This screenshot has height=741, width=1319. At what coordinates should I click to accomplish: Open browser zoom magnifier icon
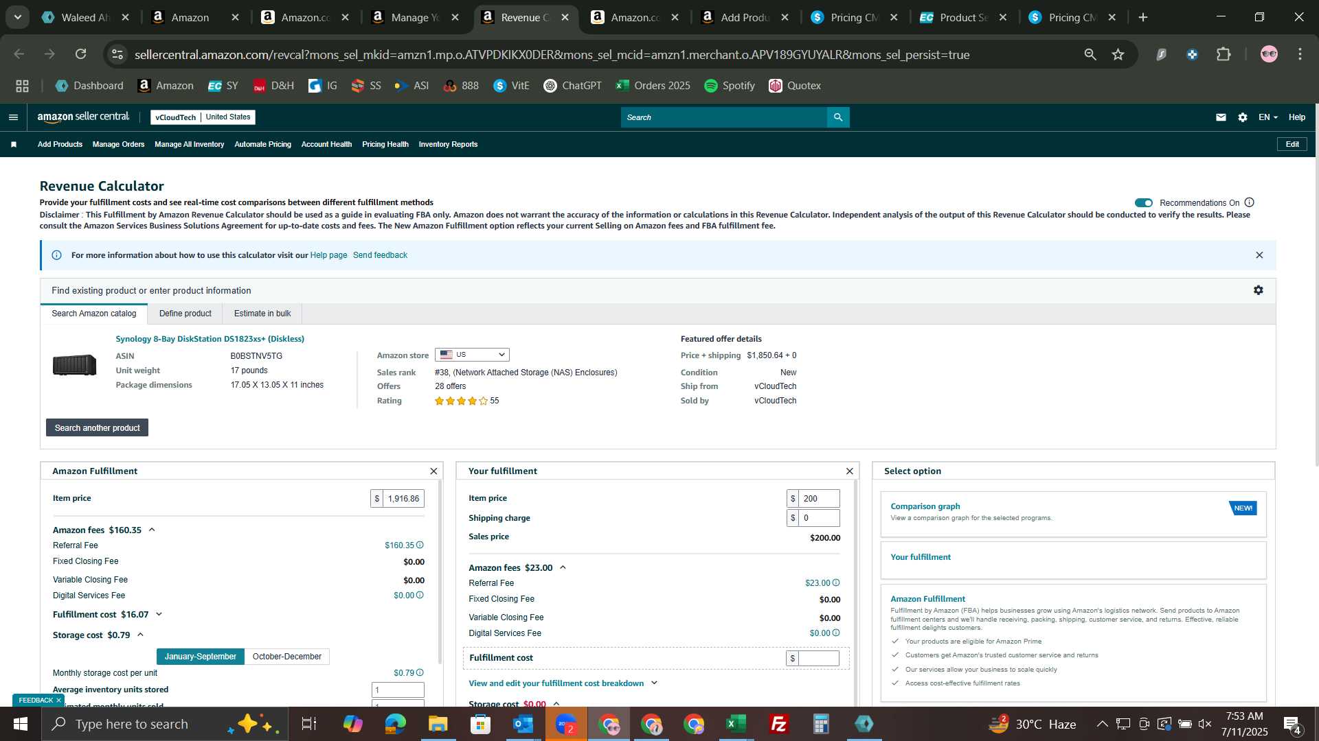pyautogui.click(x=1090, y=54)
